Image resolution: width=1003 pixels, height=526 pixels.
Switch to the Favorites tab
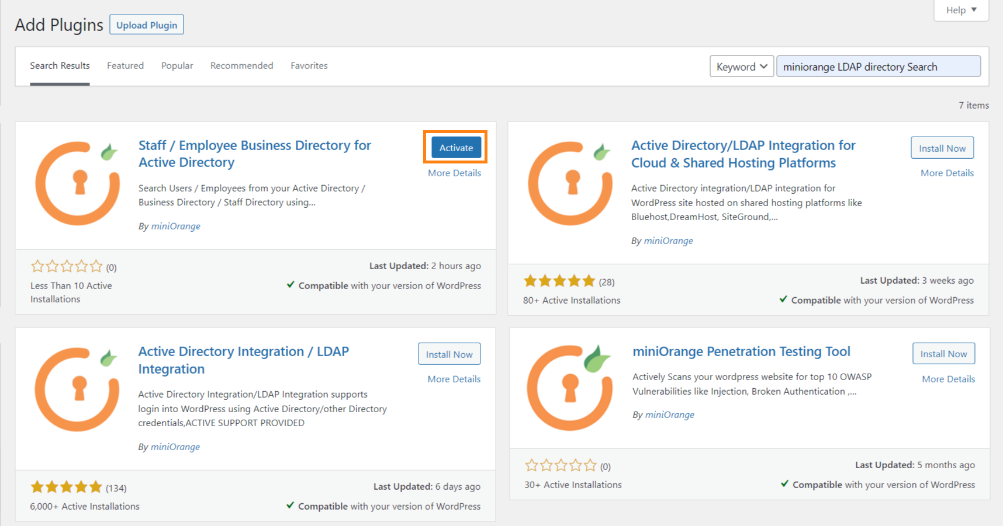coord(309,65)
